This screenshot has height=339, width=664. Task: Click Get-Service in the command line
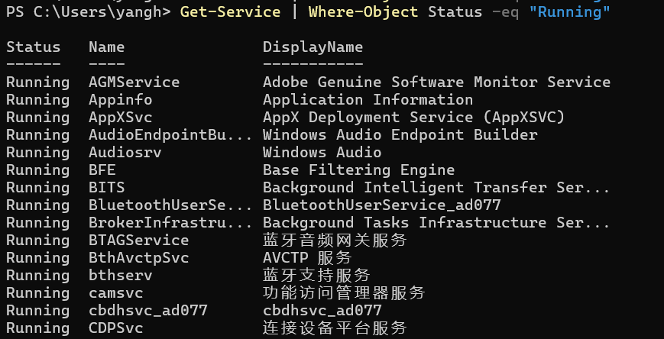[x=230, y=12]
